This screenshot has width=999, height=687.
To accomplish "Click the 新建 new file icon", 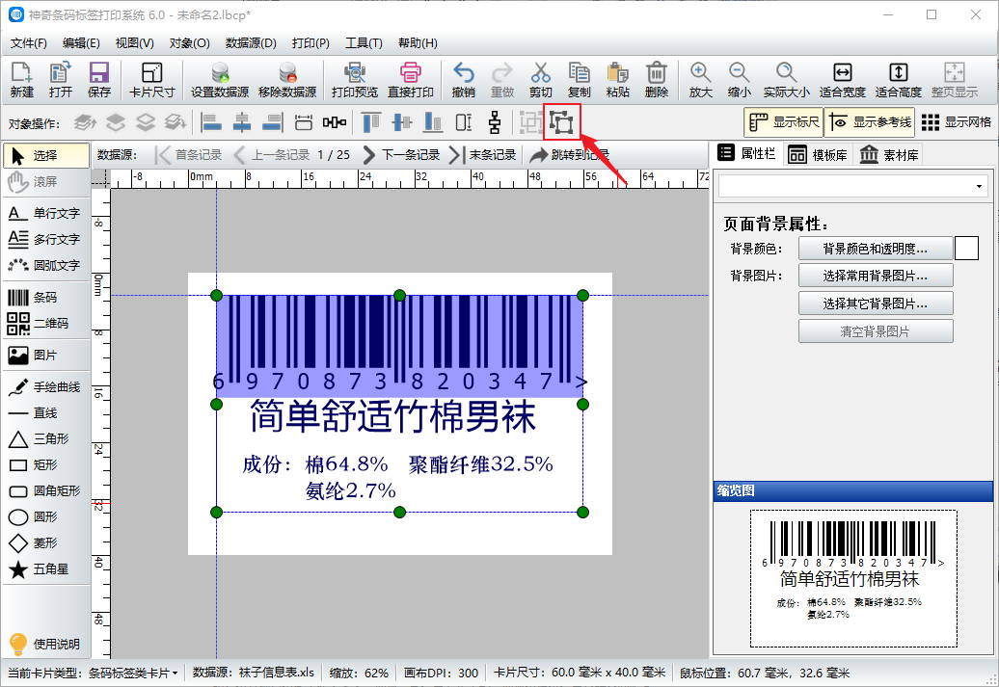I will 21,80.
